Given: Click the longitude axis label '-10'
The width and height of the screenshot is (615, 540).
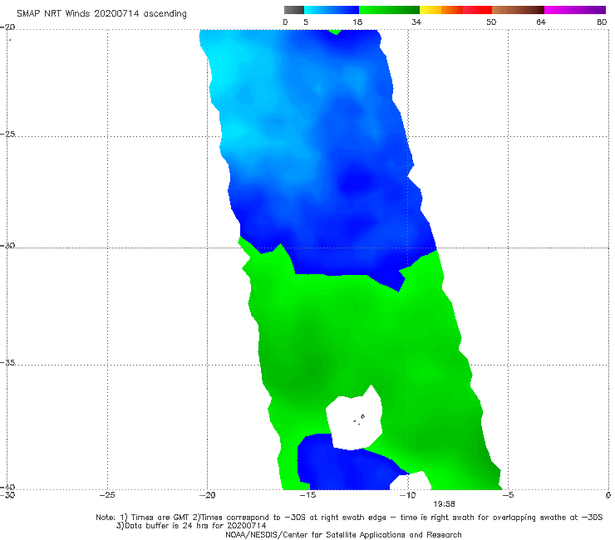Looking at the screenshot, I should (407, 495).
